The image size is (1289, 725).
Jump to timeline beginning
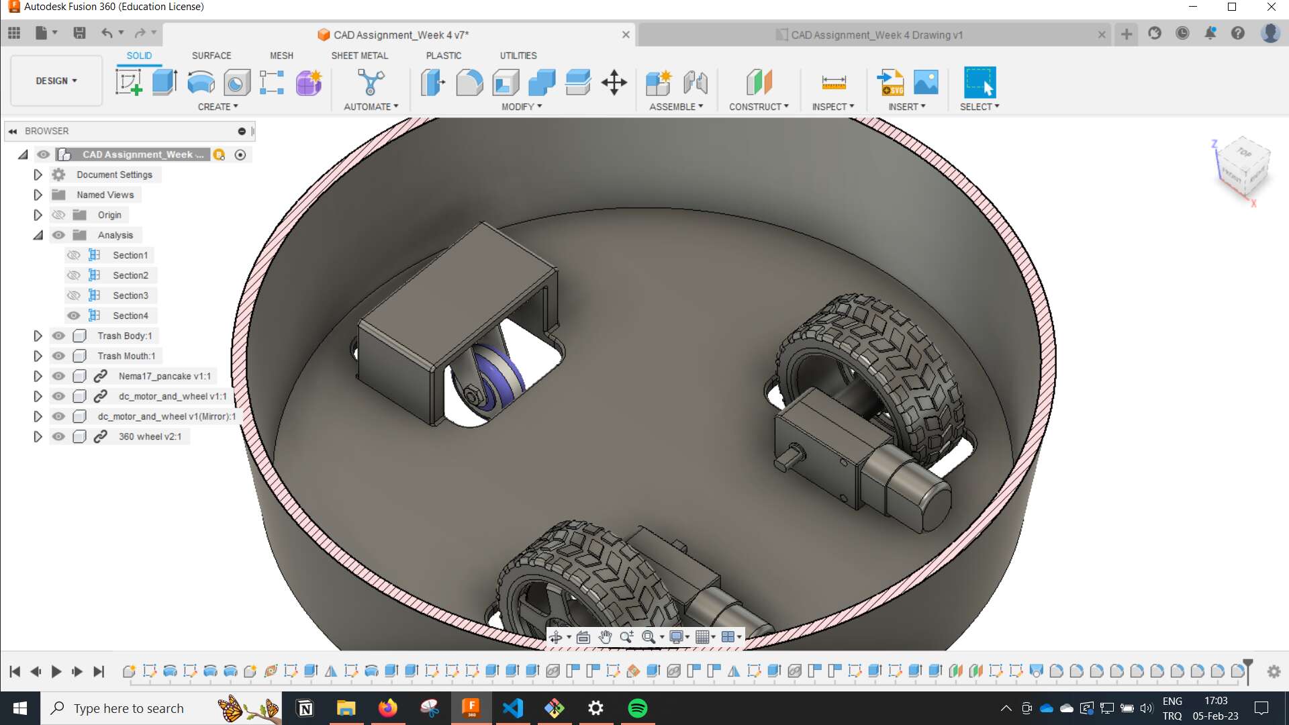15,671
